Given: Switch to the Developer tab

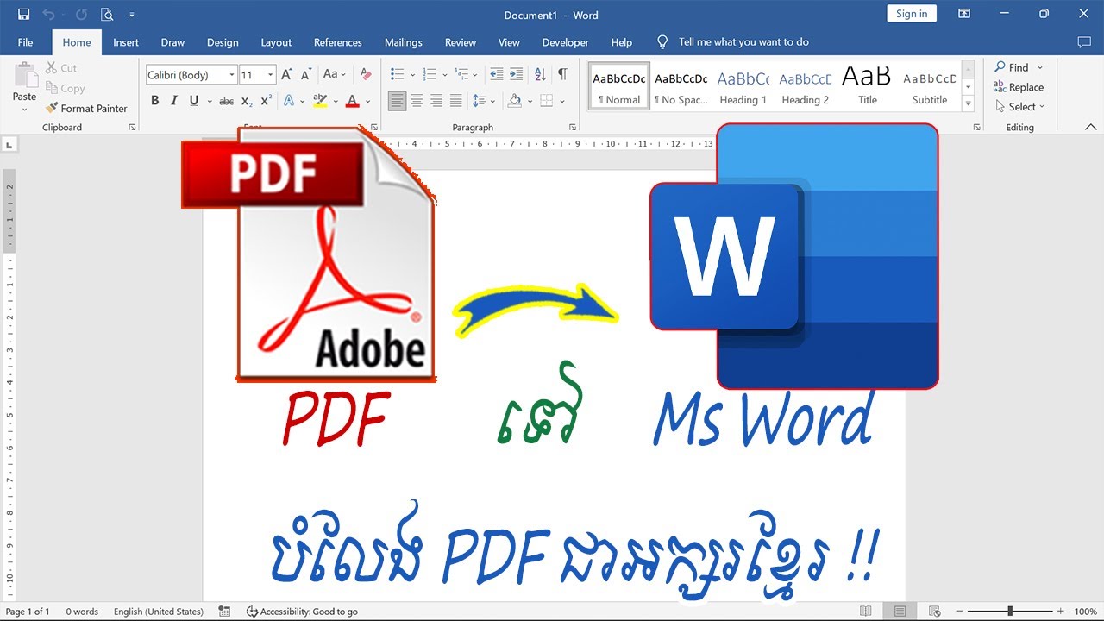Looking at the screenshot, I should [x=566, y=42].
